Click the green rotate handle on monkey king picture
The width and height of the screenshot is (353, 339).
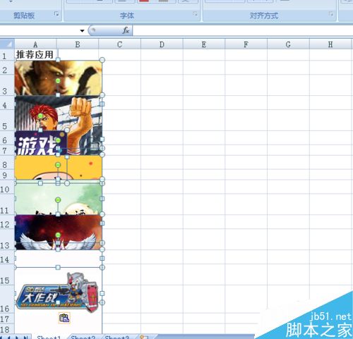(x=58, y=81)
